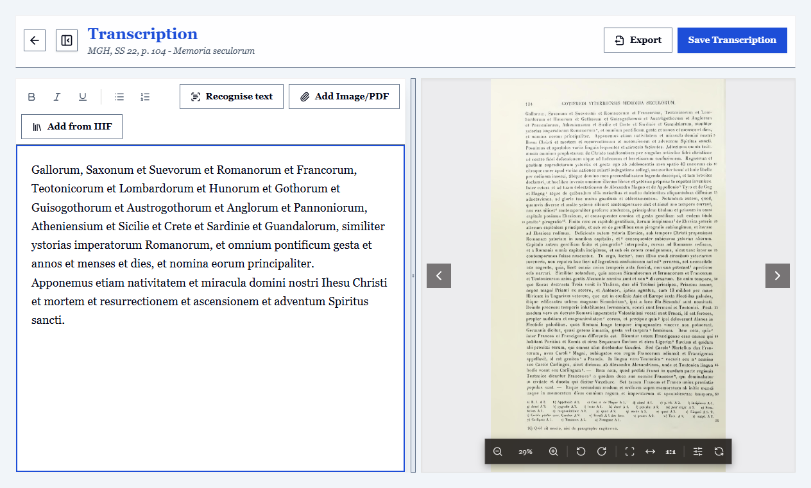Viewport: 811px width, 488px height.
Task: Click the line starting Apponemus etiam nativitatem
Action: coord(209,283)
